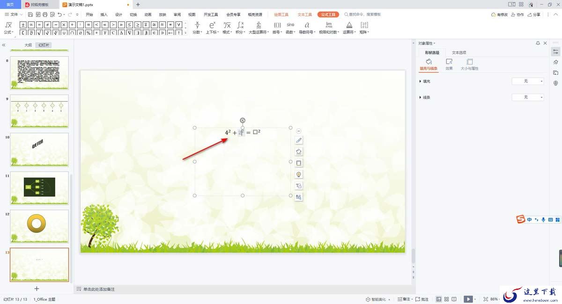Open the 分数 (fraction) equation menu

click(x=197, y=27)
